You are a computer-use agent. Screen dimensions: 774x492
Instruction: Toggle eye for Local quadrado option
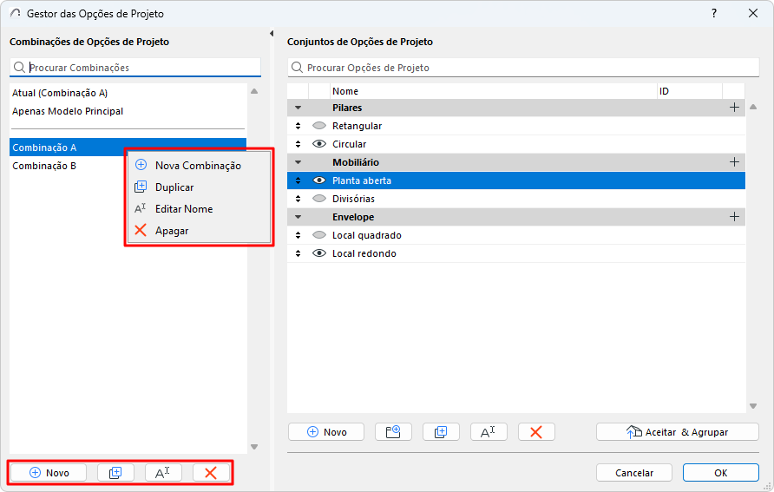pyautogui.click(x=318, y=235)
